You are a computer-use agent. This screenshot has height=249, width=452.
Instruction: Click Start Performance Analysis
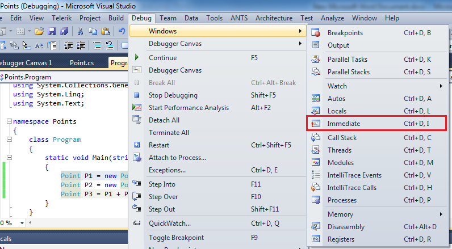[217, 108]
